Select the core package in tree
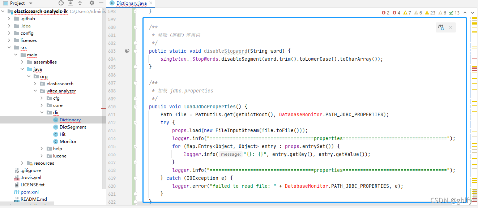 pos(58,105)
